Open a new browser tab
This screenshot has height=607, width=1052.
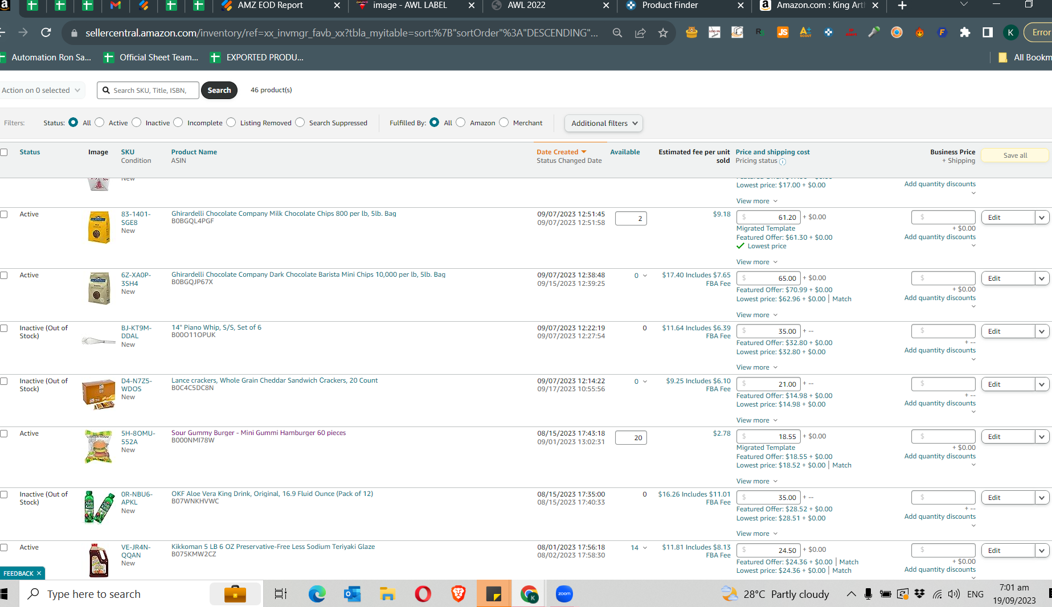pos(902,6)
